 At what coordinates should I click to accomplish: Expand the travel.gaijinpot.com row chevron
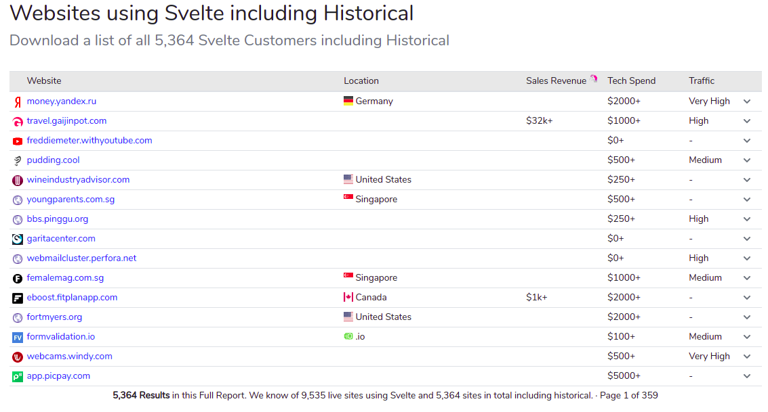tap(747, 121)
